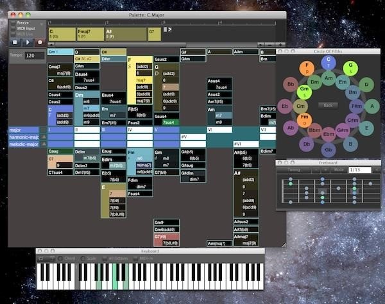
Task: Click the Eb node in Circle of Fifths
Action: click(x=284, y=106)
